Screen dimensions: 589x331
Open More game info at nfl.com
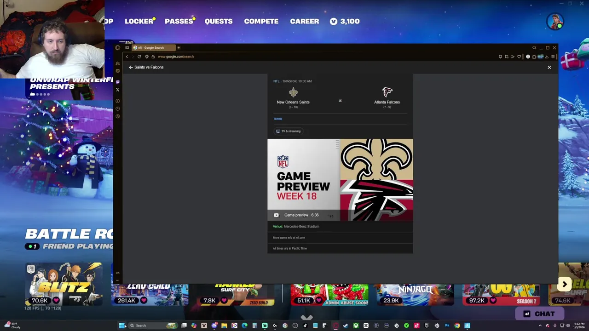pyautogui.click(x=289, y=238)
